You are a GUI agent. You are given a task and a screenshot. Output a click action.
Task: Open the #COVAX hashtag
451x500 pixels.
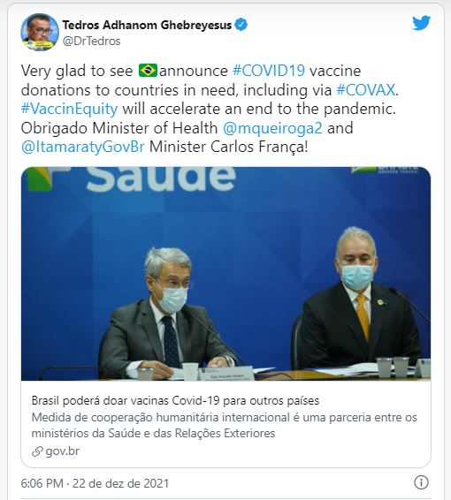click(366, 90)
